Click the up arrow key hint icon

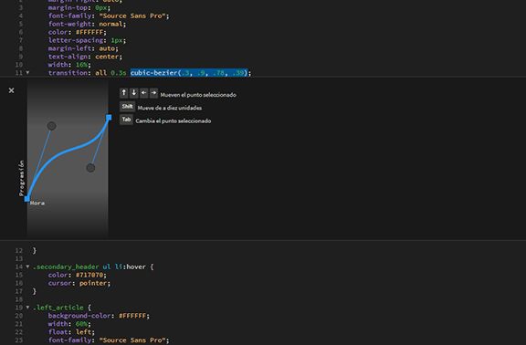click(124, 93)
